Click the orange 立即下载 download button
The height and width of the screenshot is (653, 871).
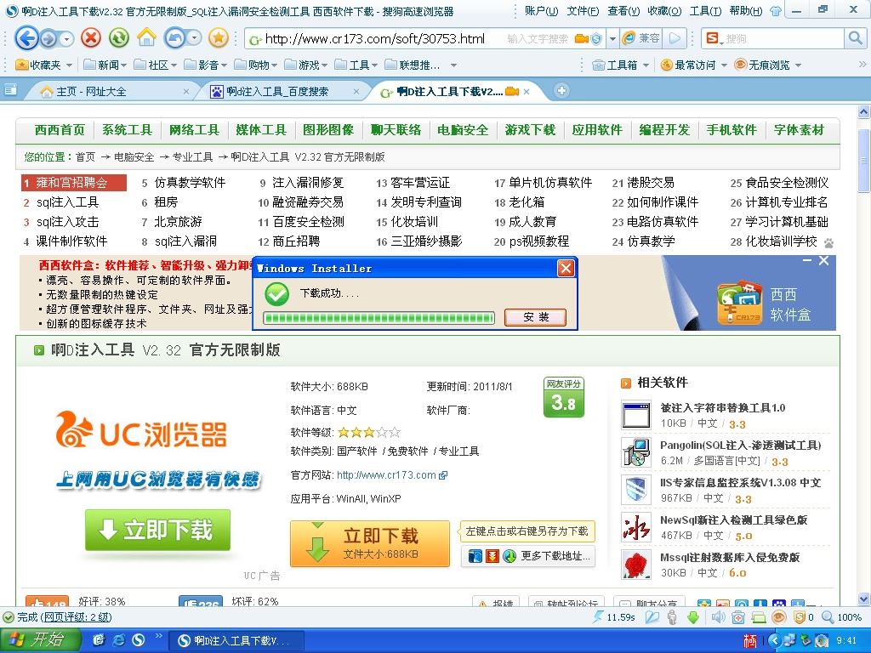(370, 543)
